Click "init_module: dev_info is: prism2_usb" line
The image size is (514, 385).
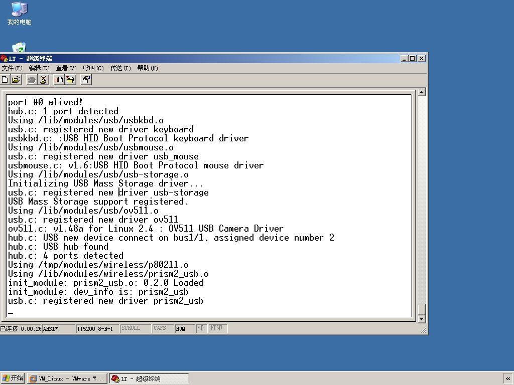click(x=98, y=292)
